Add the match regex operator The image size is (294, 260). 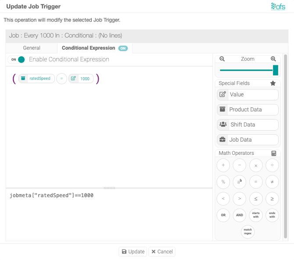click(x=248, y=232)
